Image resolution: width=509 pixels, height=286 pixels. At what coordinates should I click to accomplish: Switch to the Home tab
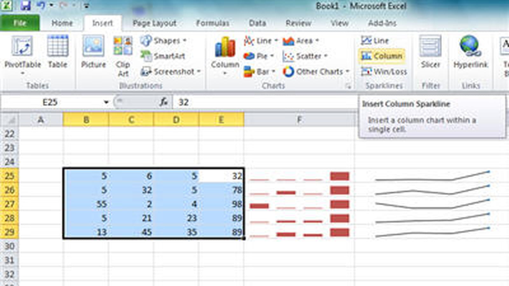[62, 23]
